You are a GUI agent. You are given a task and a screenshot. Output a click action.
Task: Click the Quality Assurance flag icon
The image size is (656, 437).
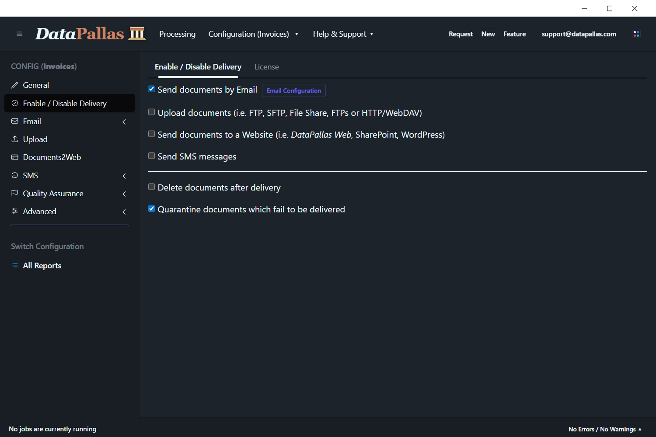point(15,193)
